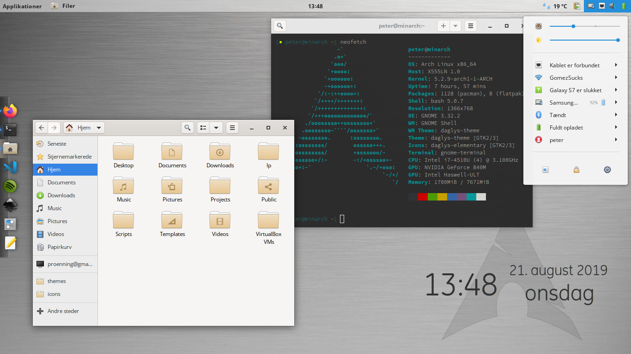The width and height of the screenshot is (631, 354).
Task: Click the terminal prompt cursor line
Action: [342, 219]
